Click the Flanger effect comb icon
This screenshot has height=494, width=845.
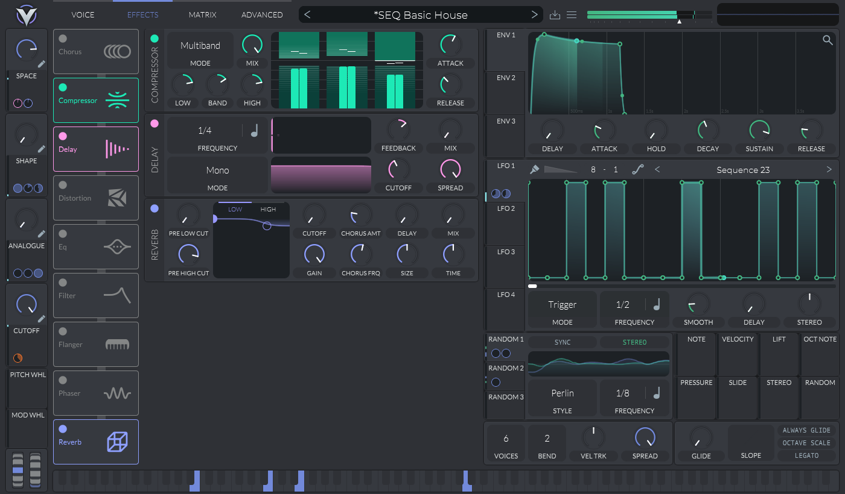point(117,344)
